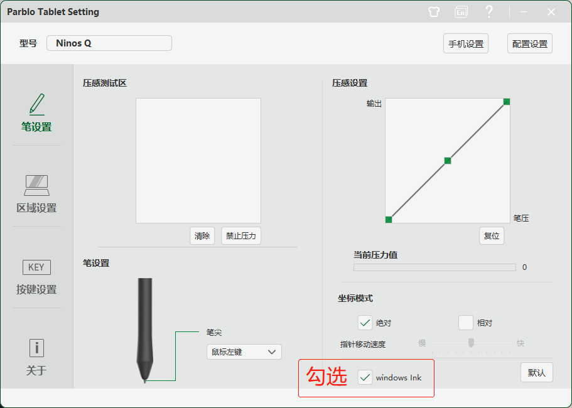This screenshot has height=408, width=572.
Task: Click the pointer speed slider handle
Action: (x=471, y=342)
